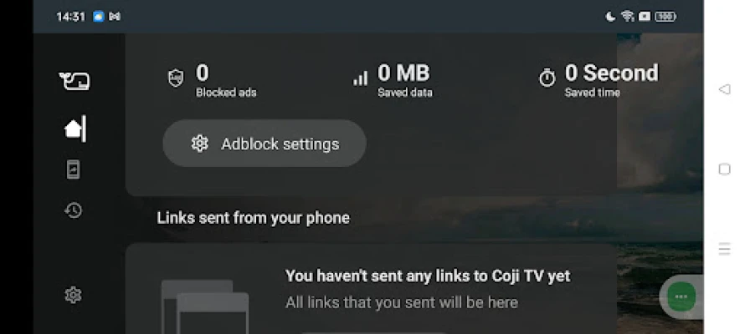Tap the "0 MB" saved data value
This screenshot has width=745, height=334.
[x=403, y=73]
